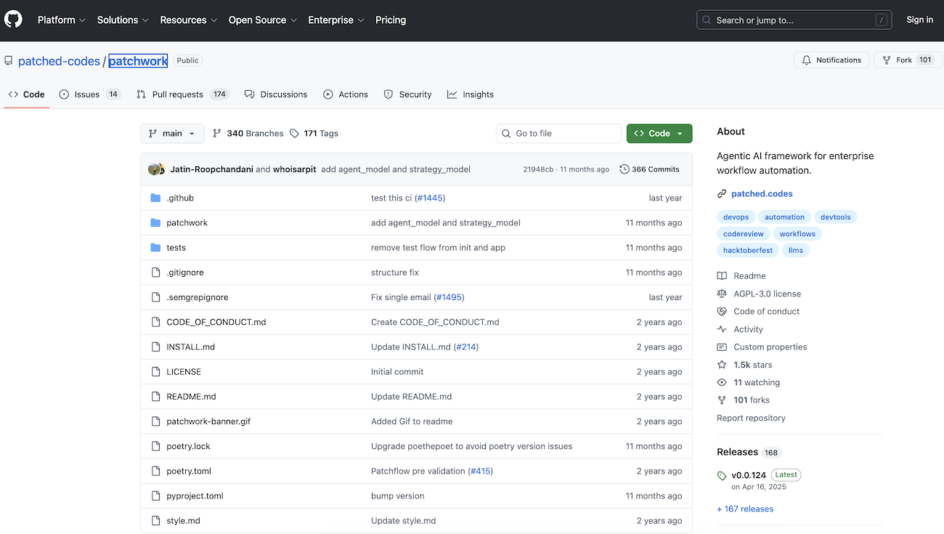Open the AGPL-3.0 license link

(767, 294)
